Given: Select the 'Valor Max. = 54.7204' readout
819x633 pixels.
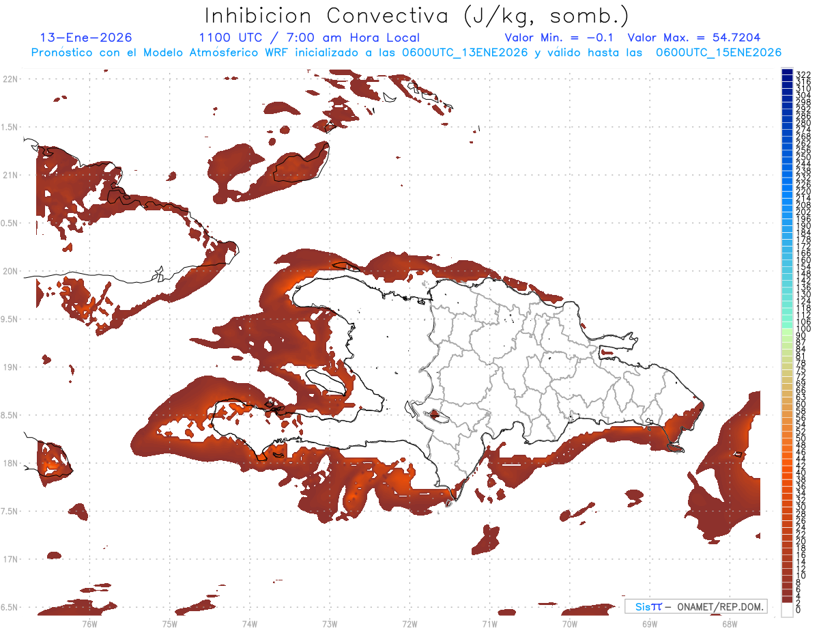Looking at the screenshot, I should point(693,38).
